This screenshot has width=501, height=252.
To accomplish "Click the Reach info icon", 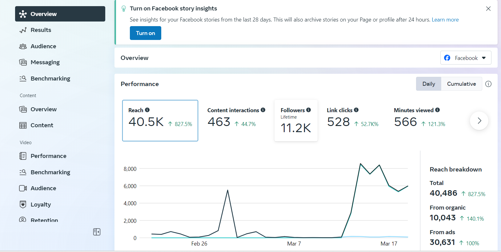I will (x=147, y=110).
